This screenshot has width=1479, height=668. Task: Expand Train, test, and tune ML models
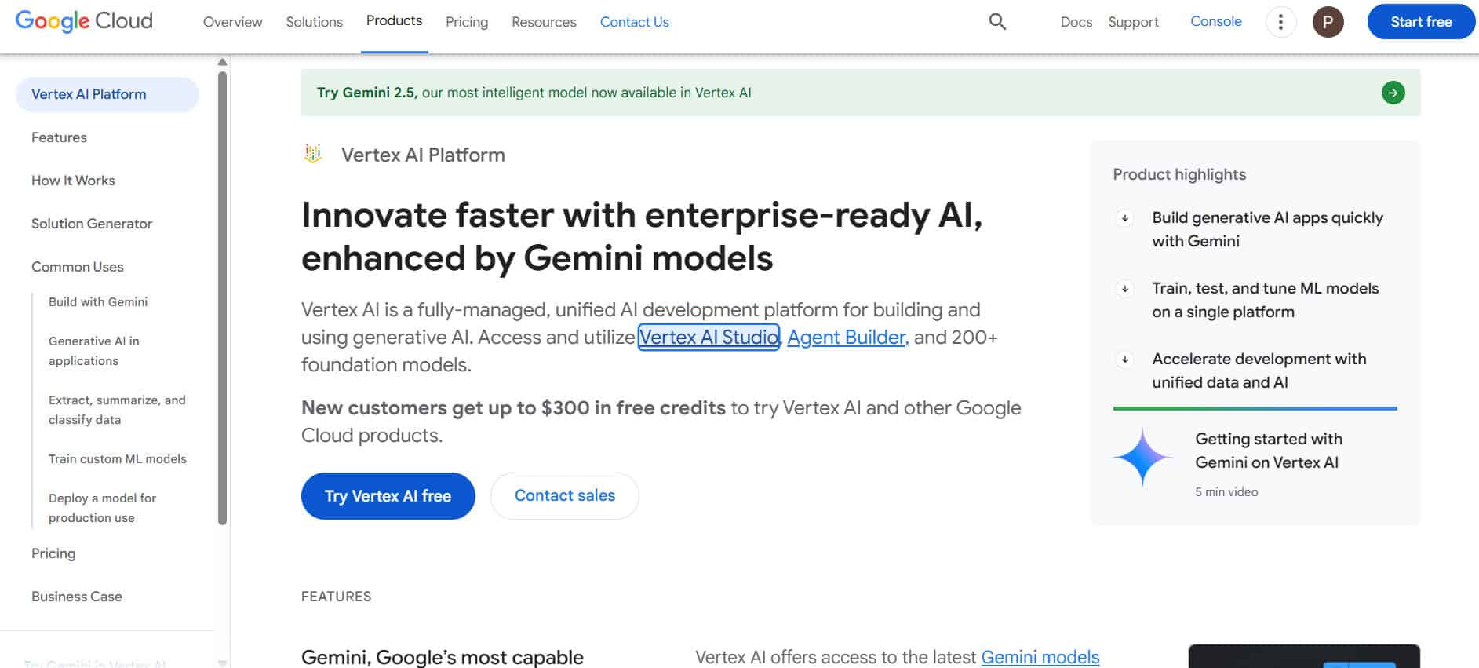coord(1125,289)
